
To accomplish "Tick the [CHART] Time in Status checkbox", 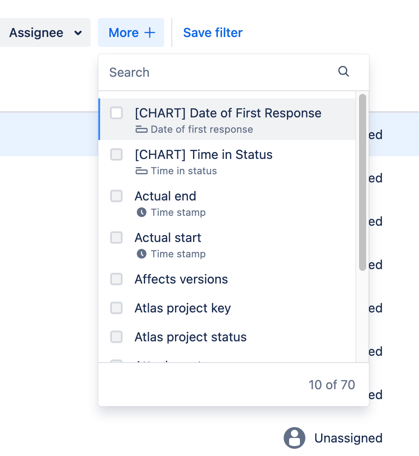I will point(116,154).
